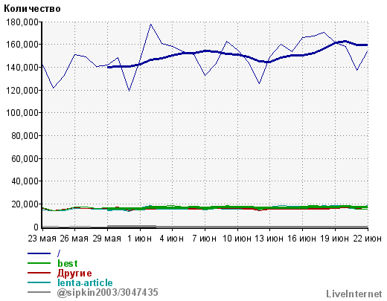This screenshot has height=301, width=387.
Task: Click the blue "/" legend line swatch
Action: pos(39,253)
